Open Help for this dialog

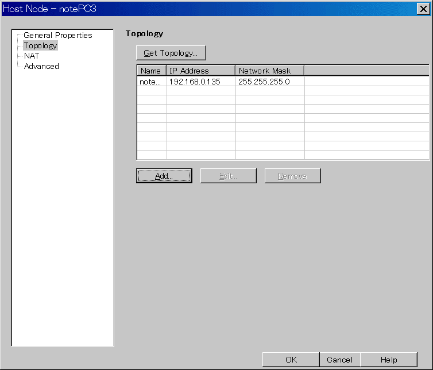coord(388,360)
